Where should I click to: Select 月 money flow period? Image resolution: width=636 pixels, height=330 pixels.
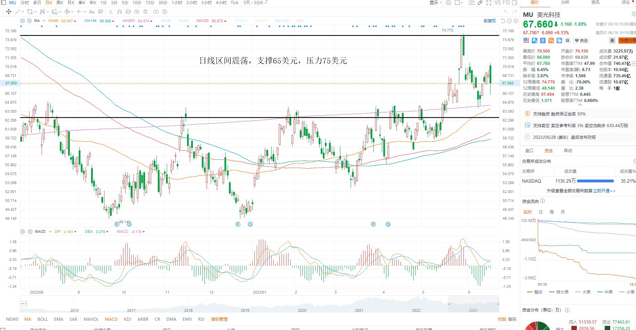click(x=563, y=212)
